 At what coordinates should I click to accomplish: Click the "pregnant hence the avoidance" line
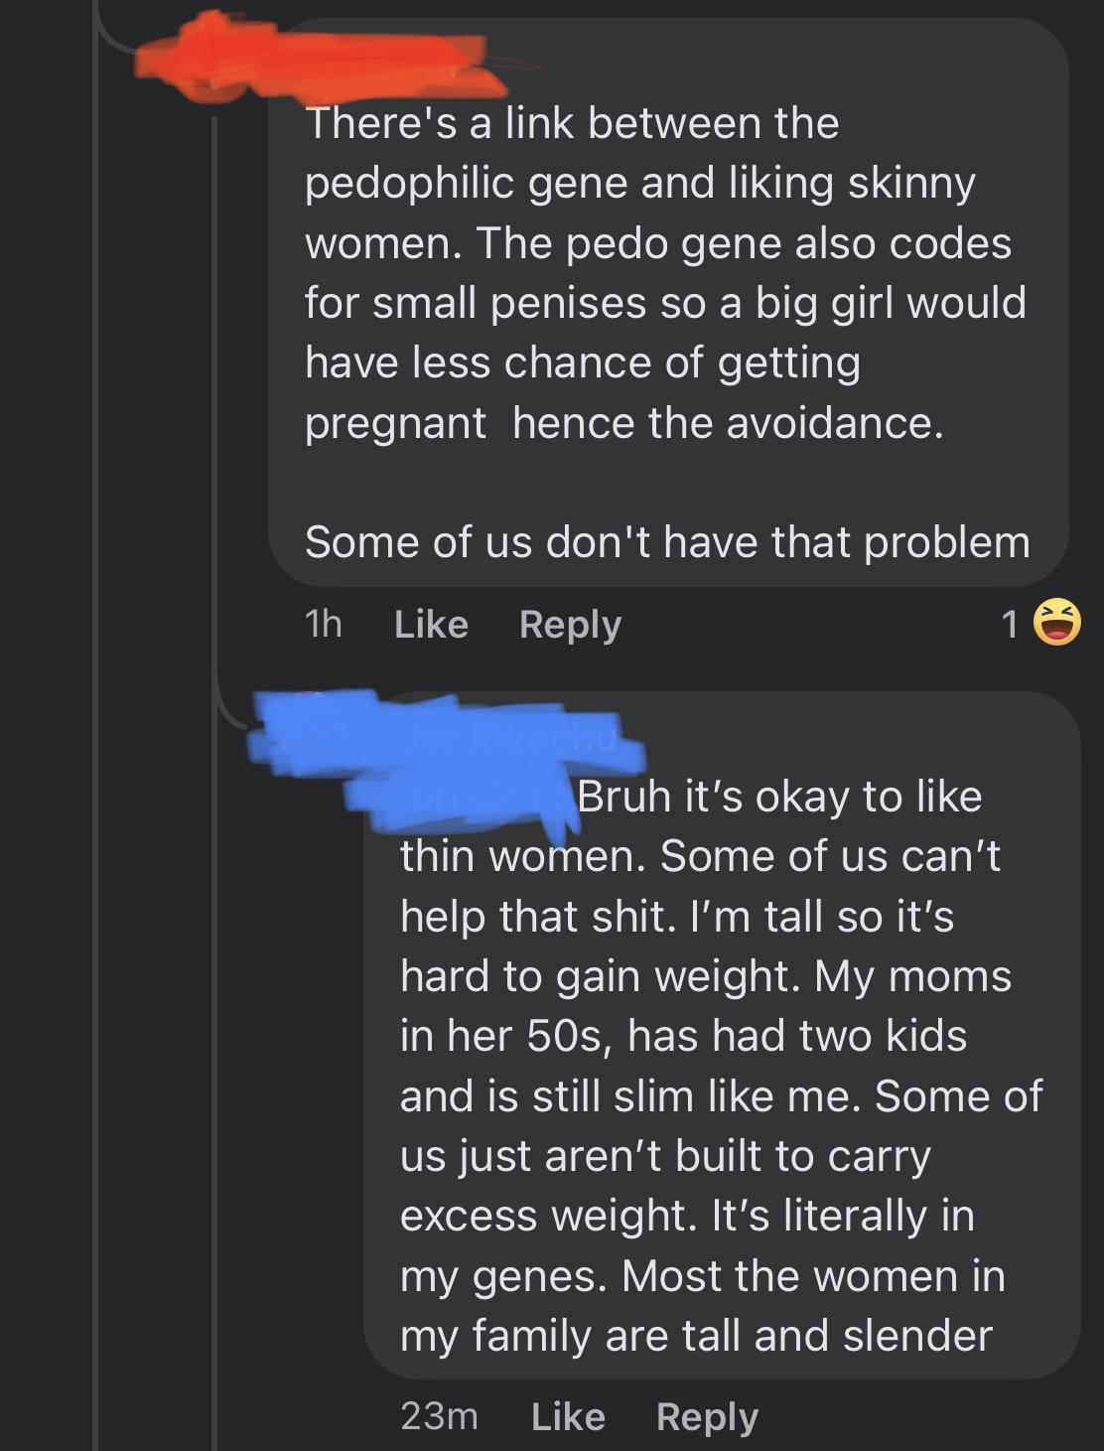[623, 423]
